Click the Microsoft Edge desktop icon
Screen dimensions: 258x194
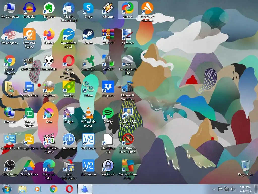[49, 169]
